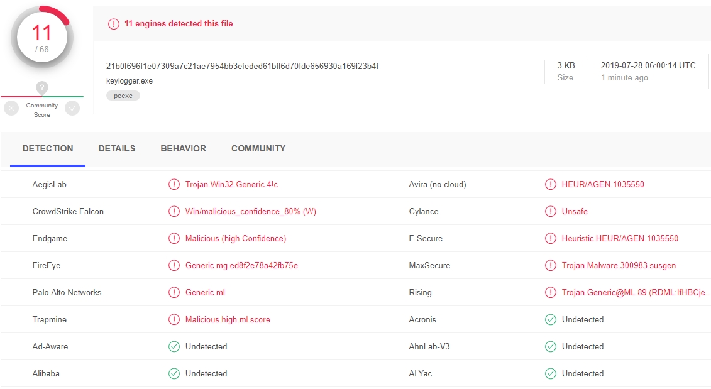Click green check icon for Ad-Aware row
The height and width of the screenshot is (389, 711).
pyautogui.click(x=174, y=347)
